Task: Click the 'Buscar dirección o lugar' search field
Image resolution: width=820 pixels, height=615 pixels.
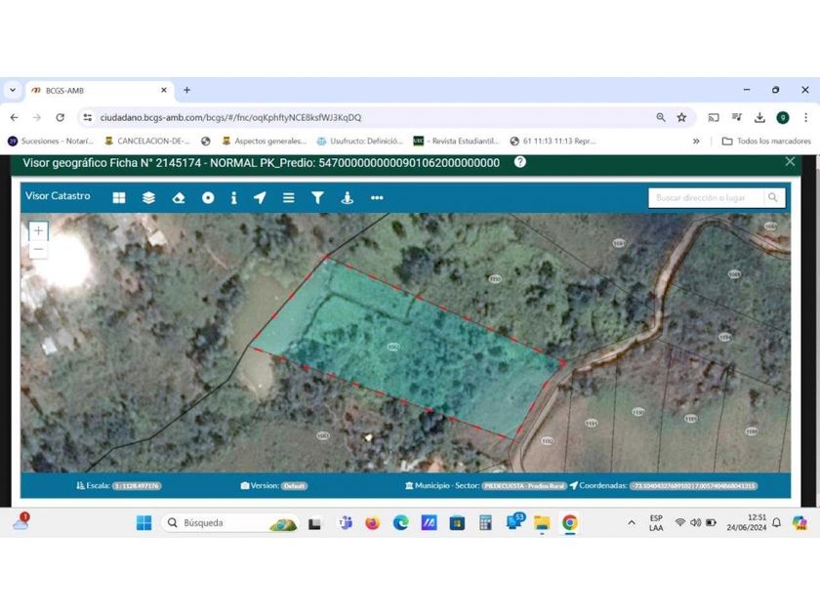Action: coord(707,197)
